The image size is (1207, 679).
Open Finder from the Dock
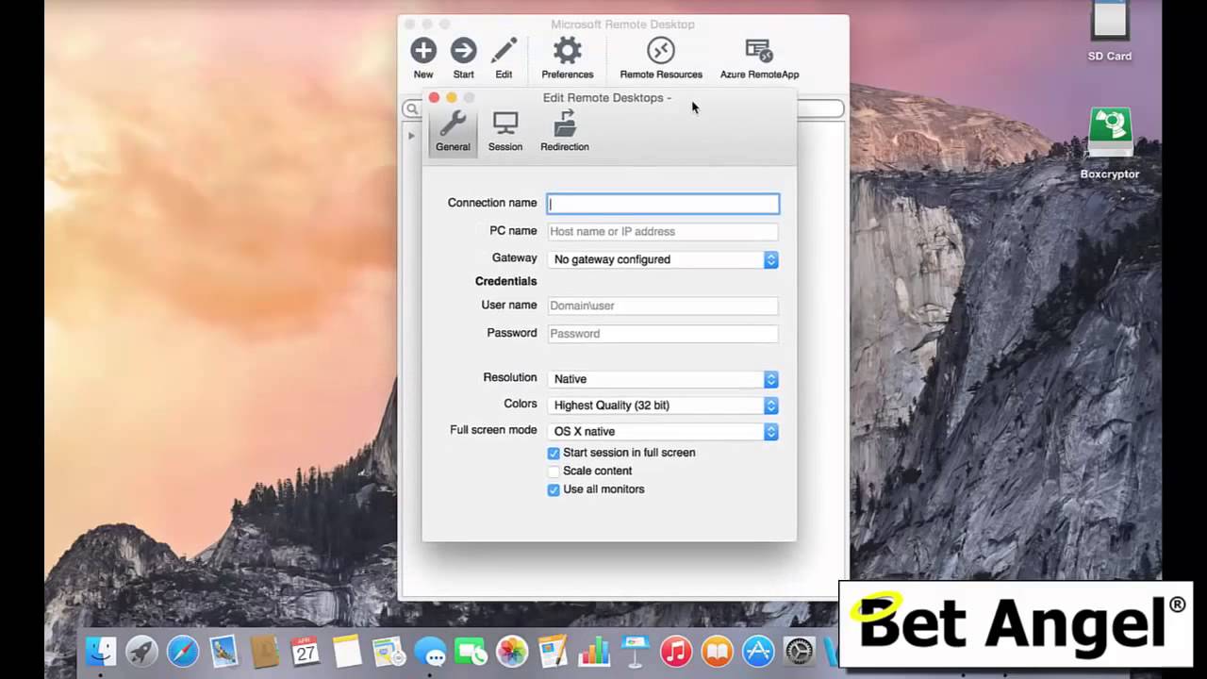101,652
